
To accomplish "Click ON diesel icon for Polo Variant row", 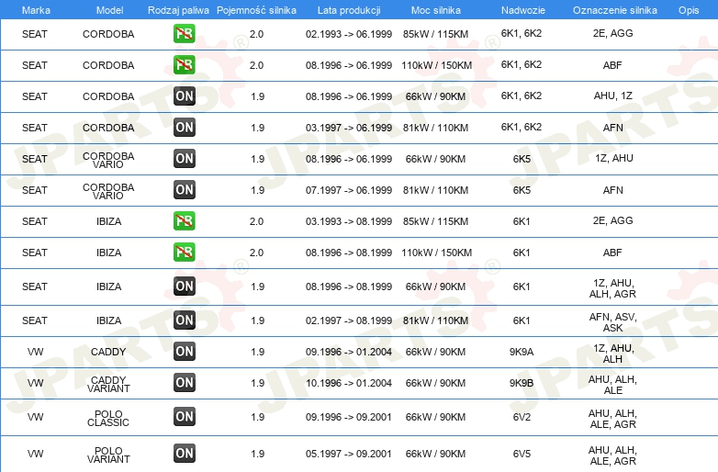I will point(184,454).
